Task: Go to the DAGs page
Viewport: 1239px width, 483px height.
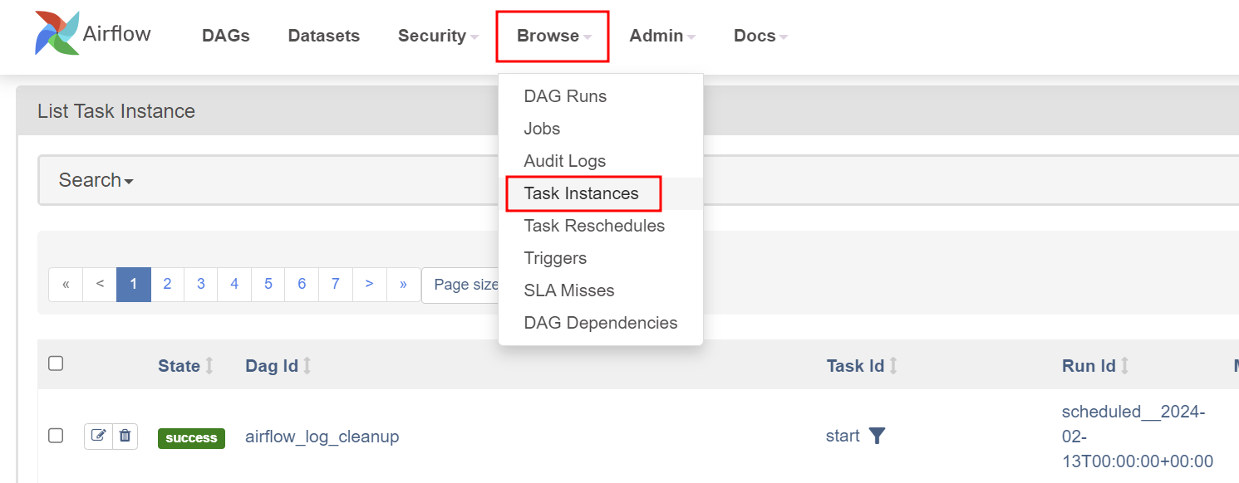Action: (226, 36)
